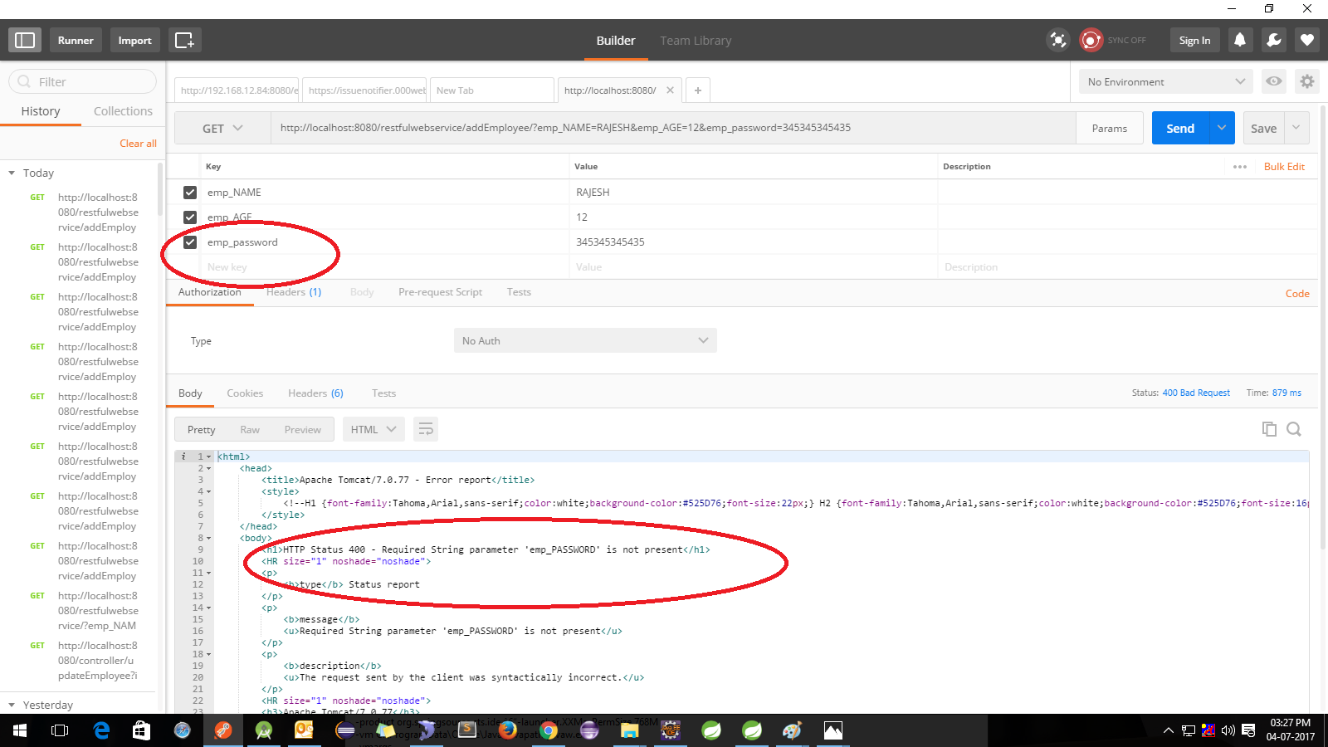The height and width of the screenshot is (747, 1328).
Task: Click the Send button
Action: tap(1179, 128)
